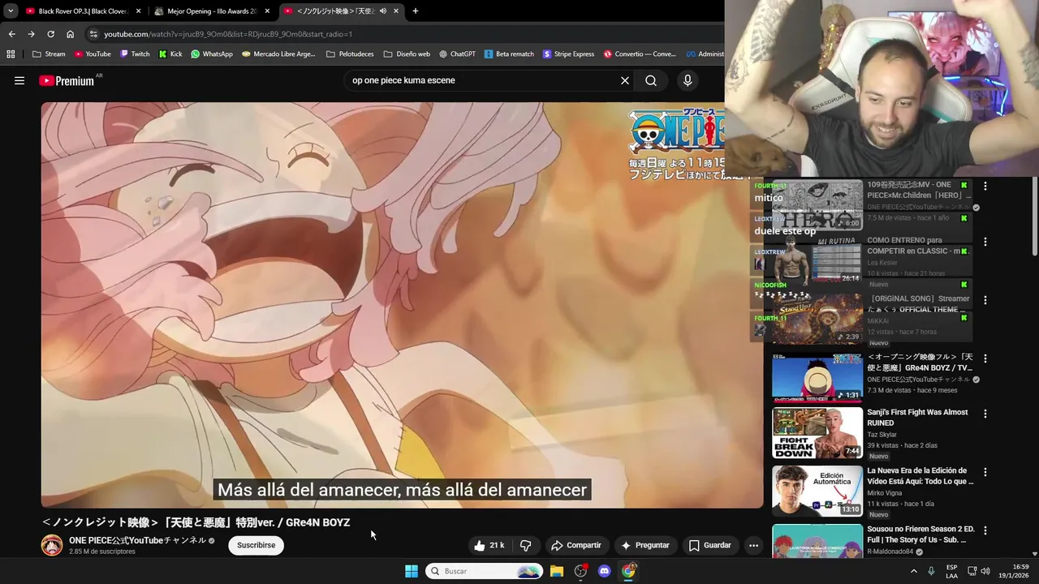Open the Kick bookmark
The width and height of the screenshot is (1039, 584).
click(170, 54)
